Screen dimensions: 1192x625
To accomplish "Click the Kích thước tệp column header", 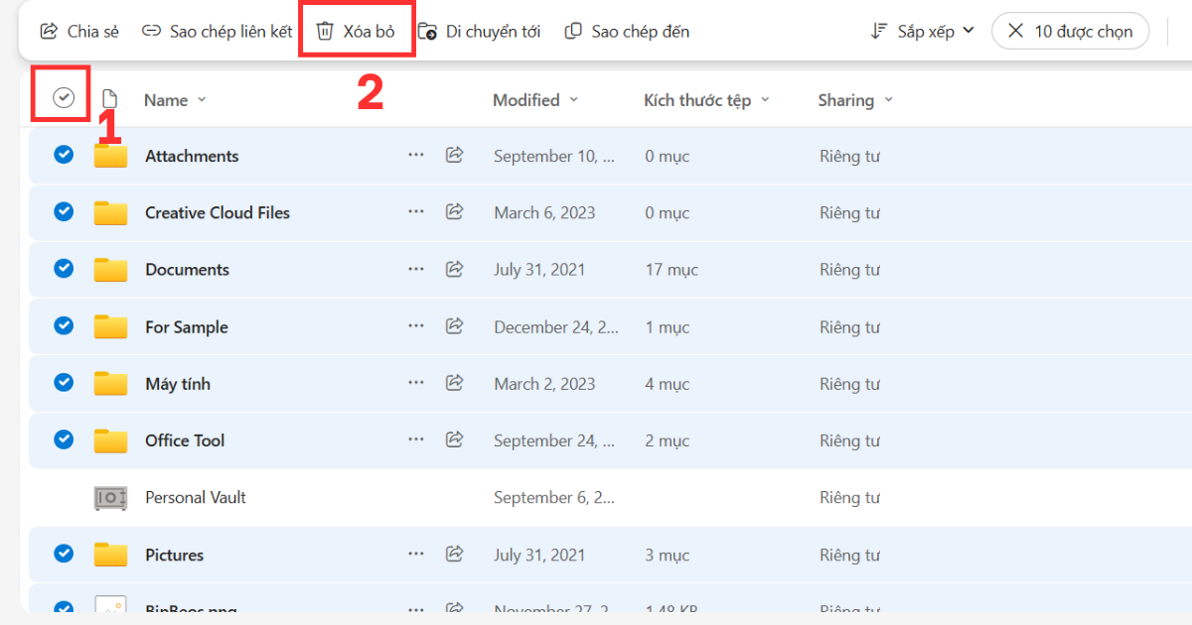I will (x=700, y=99).
